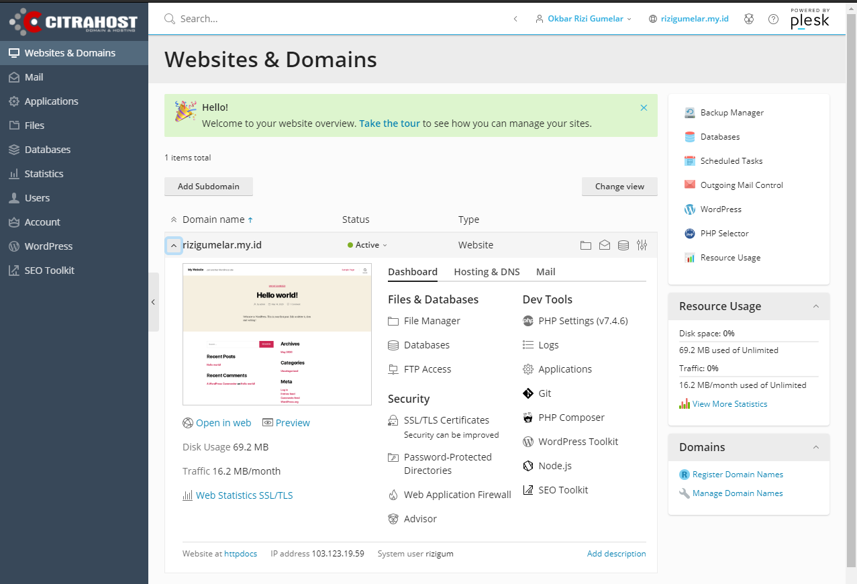Click the Preview link

point(293,423)
